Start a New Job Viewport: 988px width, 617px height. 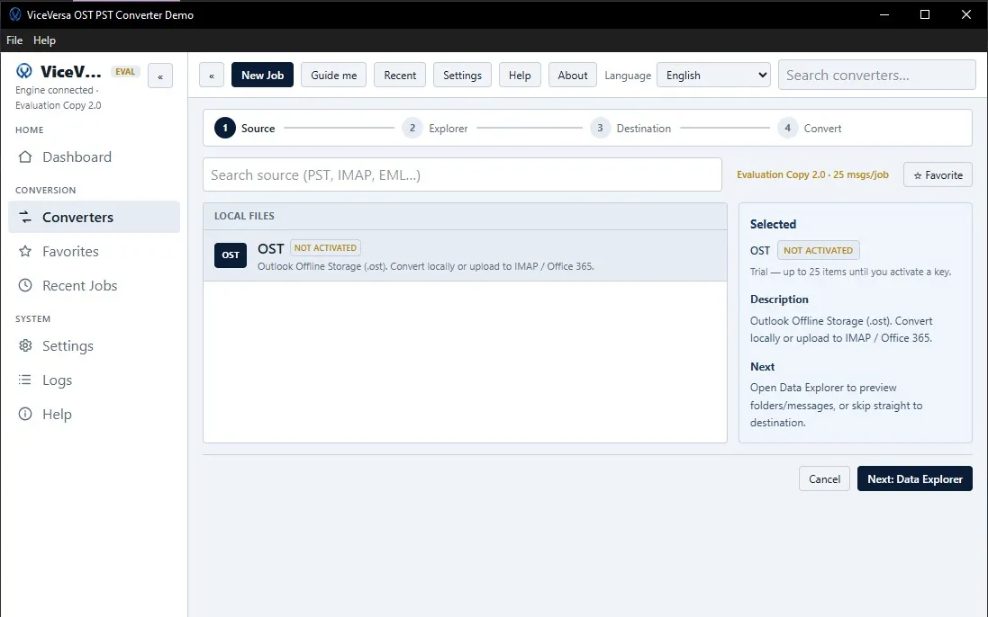[x=262, y=75]
